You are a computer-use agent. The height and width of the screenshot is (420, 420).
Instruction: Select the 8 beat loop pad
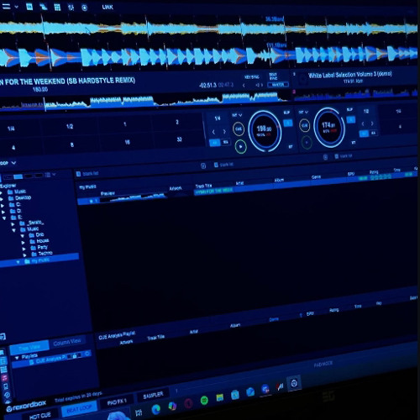72,144
